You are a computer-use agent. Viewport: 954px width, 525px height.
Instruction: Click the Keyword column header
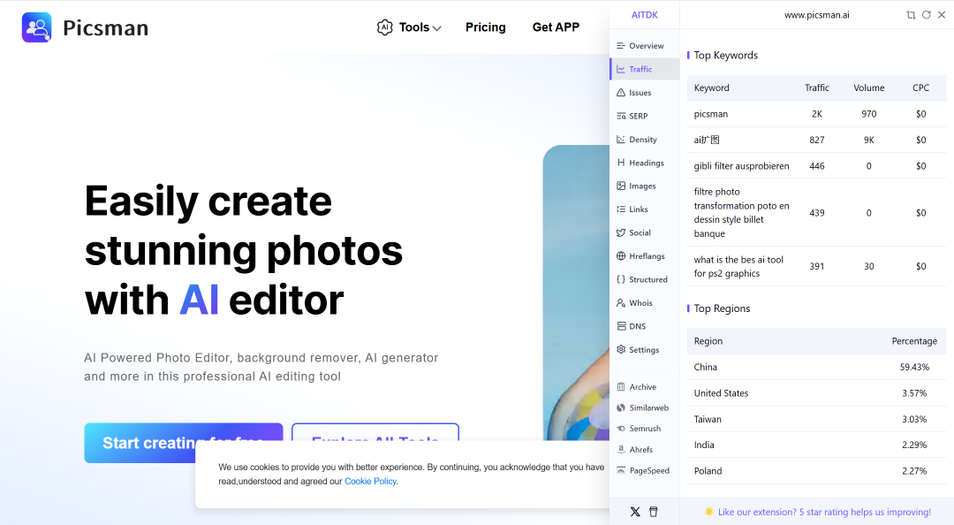click(x=711, y=87)
